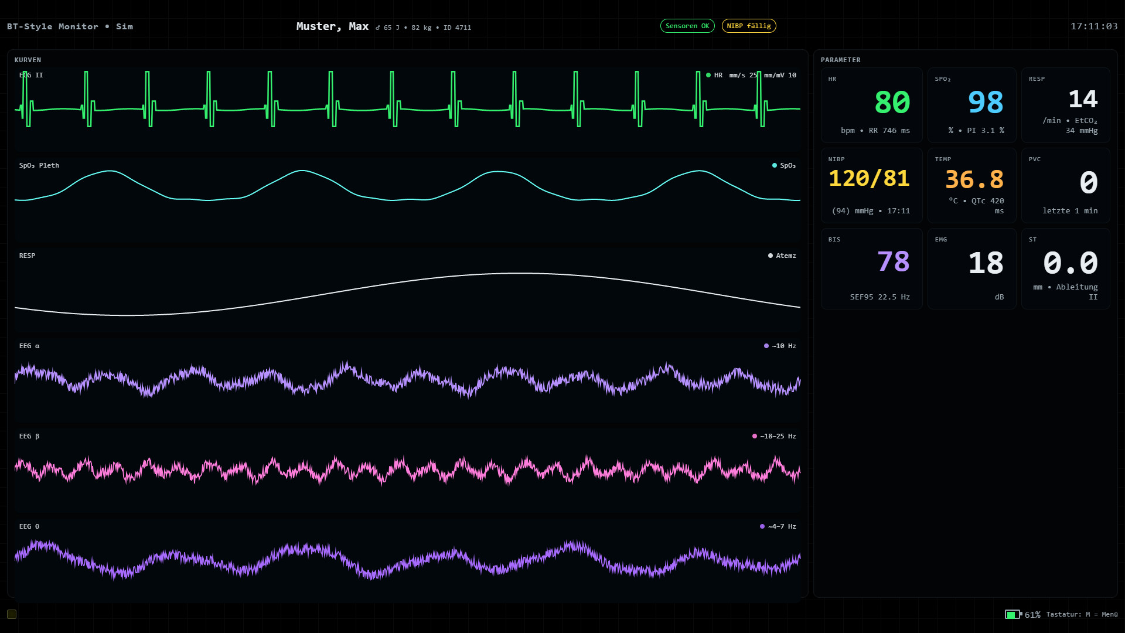The height and width of the screenshot is (633, 1125).
Task: Click the cyan SpO₂ legend dot
Action: [x=773, y=165]
